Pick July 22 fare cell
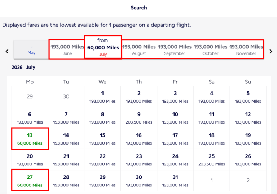 point(102,160)
